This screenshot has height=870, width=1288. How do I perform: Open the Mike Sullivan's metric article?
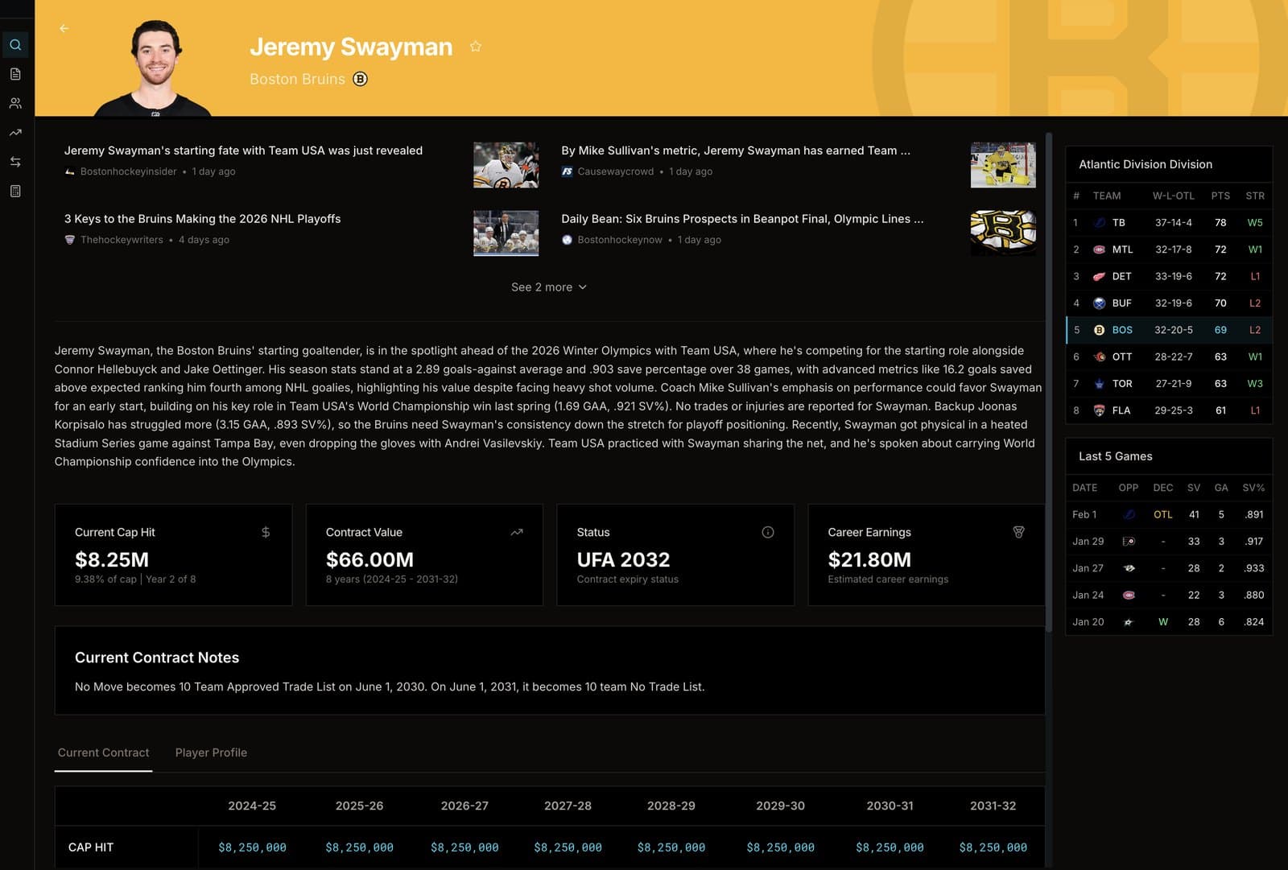(736, 150)
